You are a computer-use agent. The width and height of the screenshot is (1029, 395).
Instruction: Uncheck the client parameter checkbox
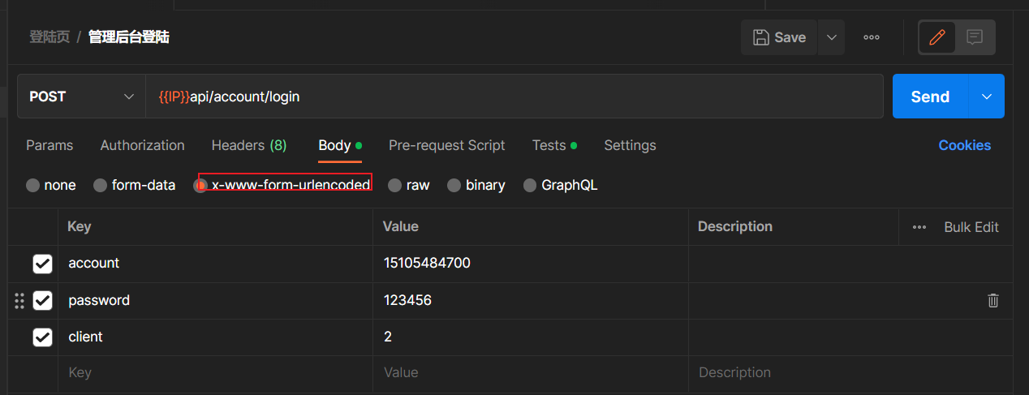tap(42, 337)
